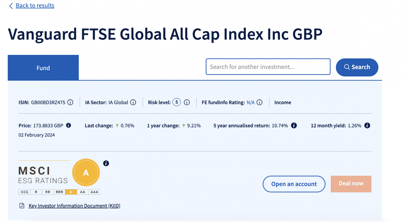Click the Search button
Image resolution: width=409 pixels, height=222 pixels.
[357, 67]
